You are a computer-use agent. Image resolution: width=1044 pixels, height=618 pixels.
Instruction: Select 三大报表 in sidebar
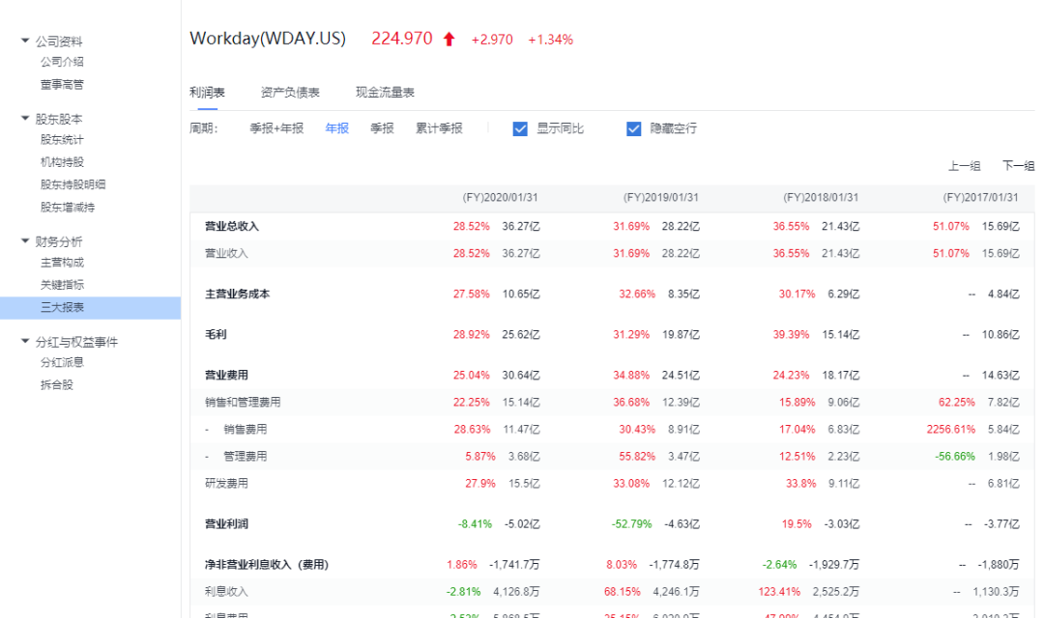[x=90, y=307]
